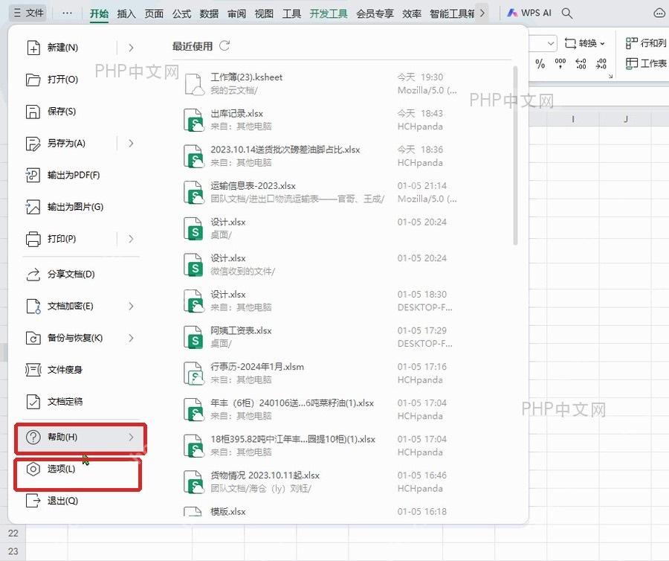Click the Worksheet icon in the ribbon
The image size is (669, 561).
pyautogui.click(x=632, y=63)
